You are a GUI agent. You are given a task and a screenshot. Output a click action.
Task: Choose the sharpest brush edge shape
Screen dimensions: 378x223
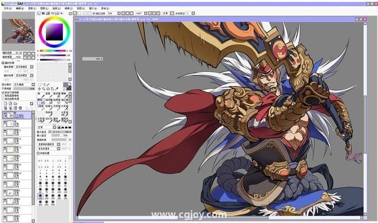coord(59,127)
